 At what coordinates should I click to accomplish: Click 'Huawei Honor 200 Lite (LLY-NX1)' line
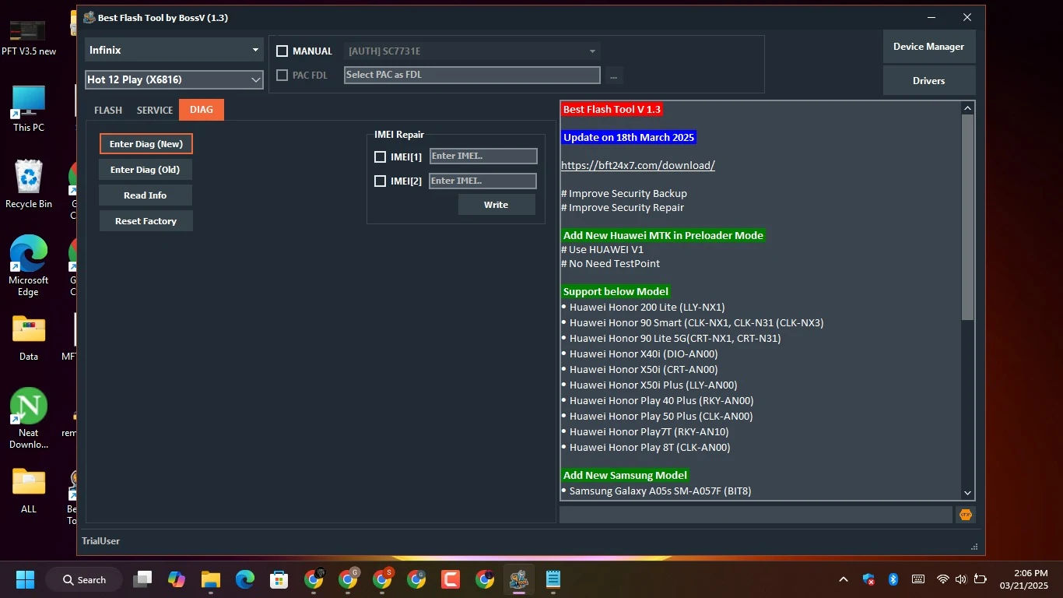pyautogui.click(x=647, y=307)
